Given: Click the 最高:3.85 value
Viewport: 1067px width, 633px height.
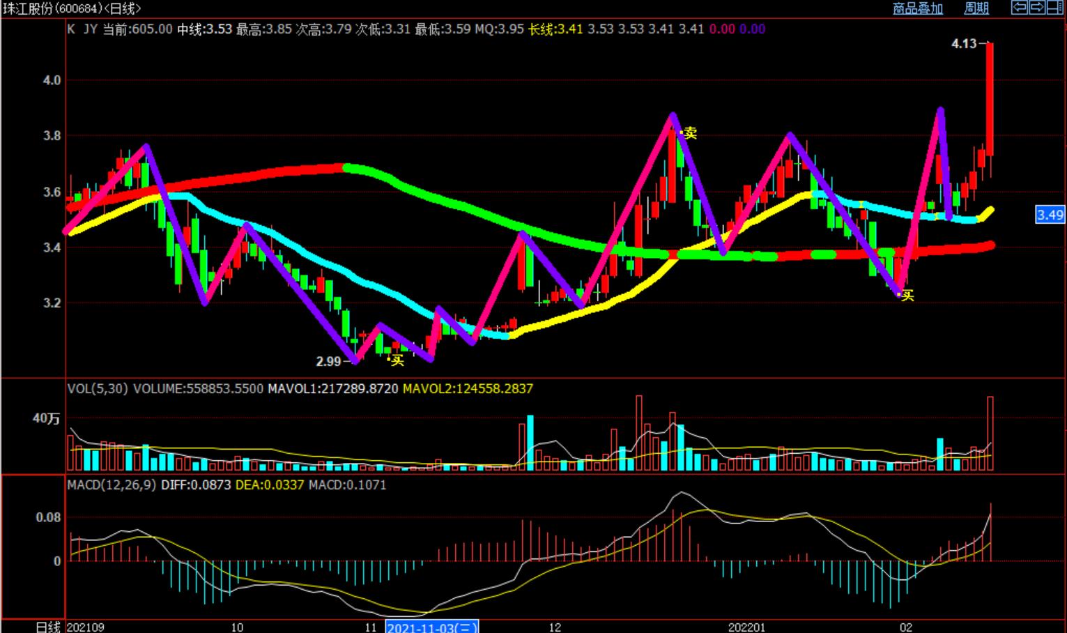Looking at the screenshot, I should click(x=264, y=29).
